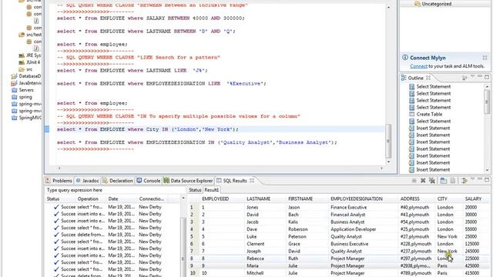Screen dimensions: 493x277
Task: Click the Date column header in history
Action: [113, 199]
